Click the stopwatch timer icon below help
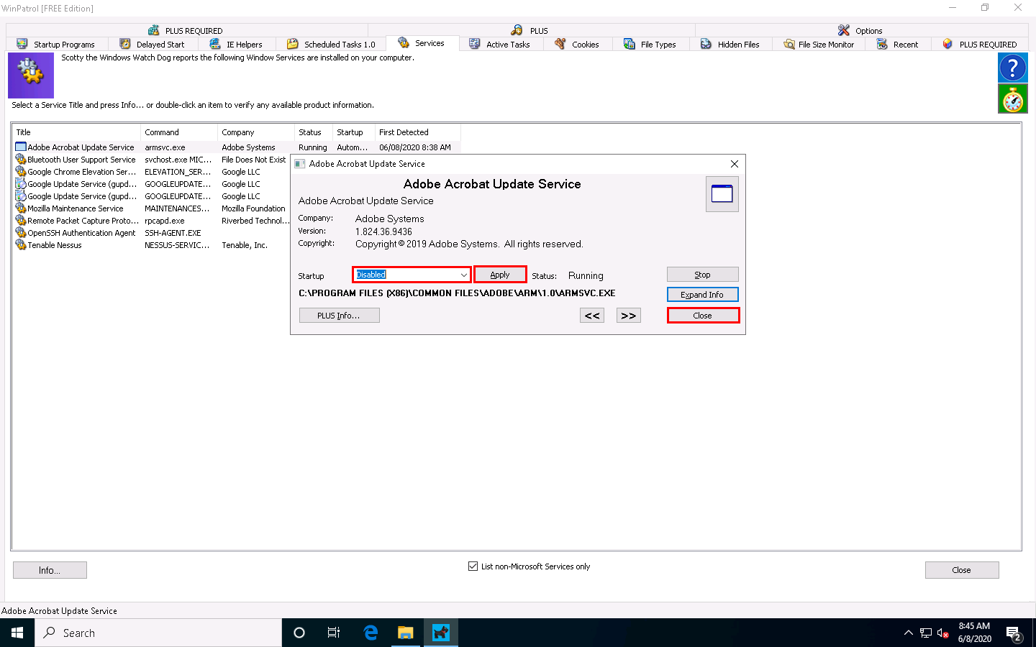 click(1012, 99)
